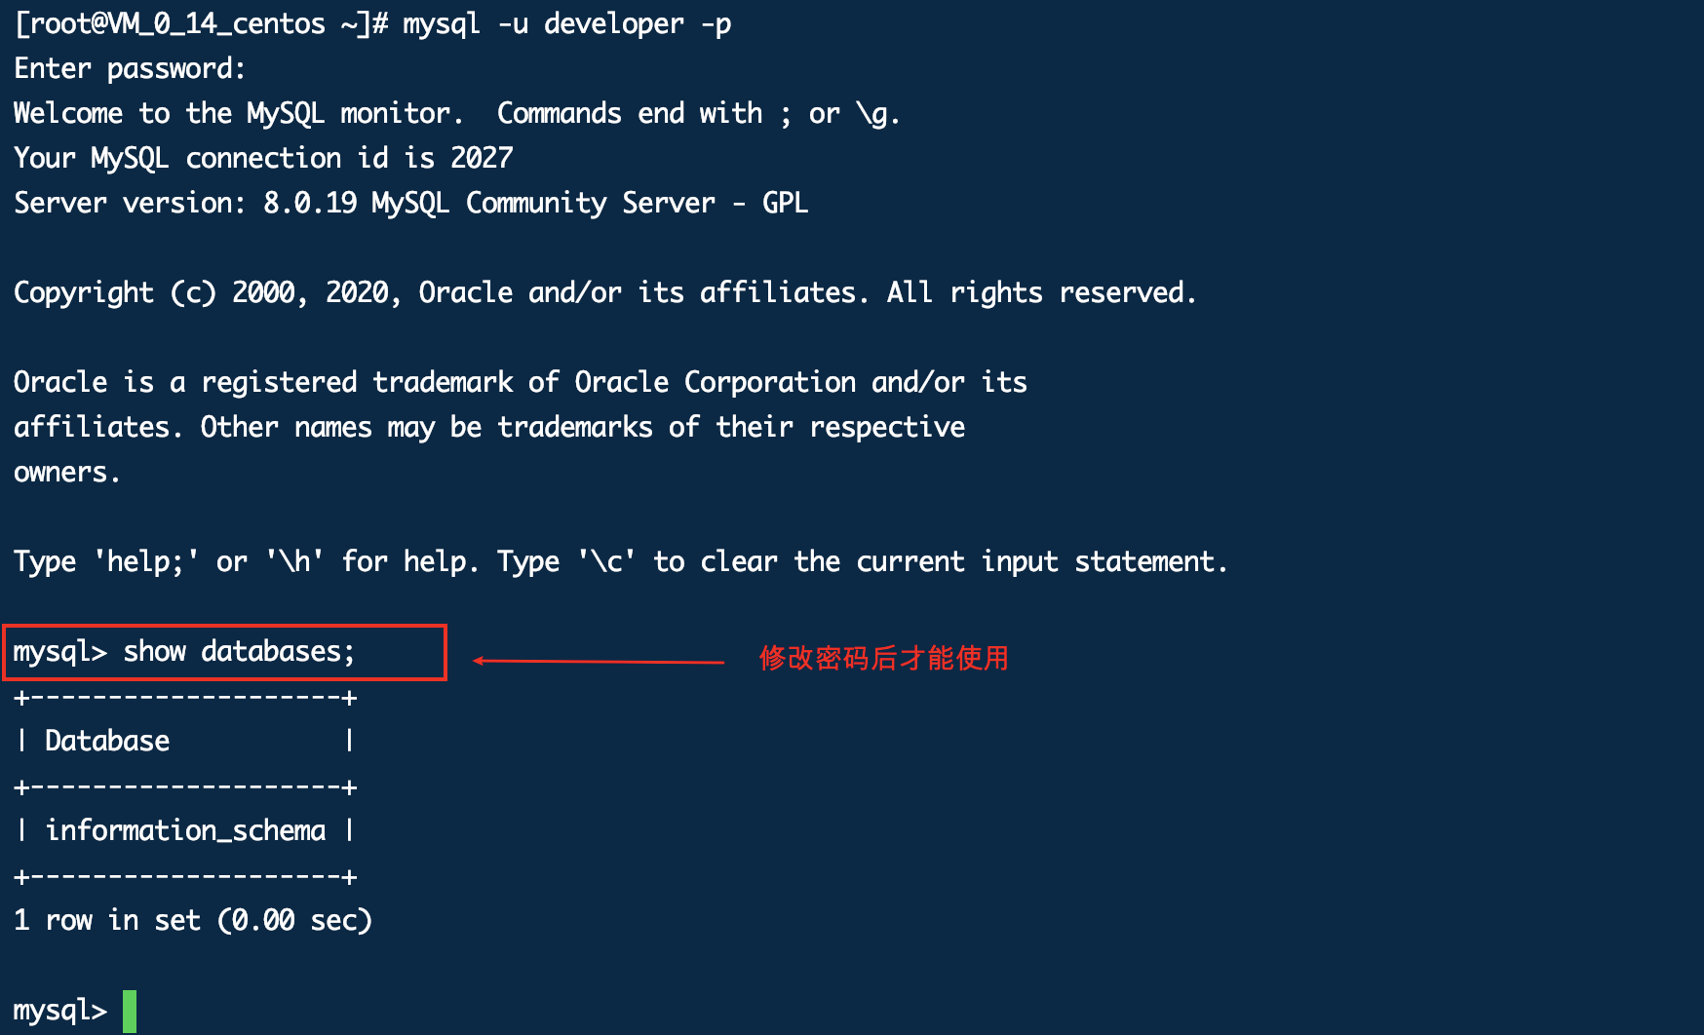
Task: Click the last 'mysql>' prompt at bottom
Action: coord(59,1011)
